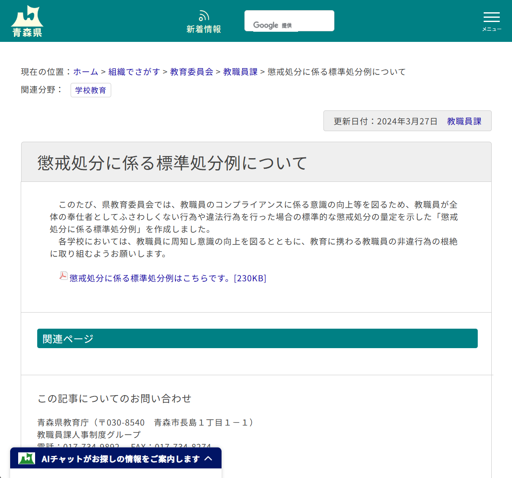Click the 学校教育 related-field button
Image resolution: width=512 pixels, height=478 pixels.
91,90
